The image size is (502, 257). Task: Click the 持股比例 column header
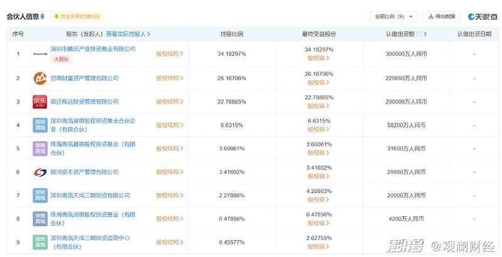[232, 34]
